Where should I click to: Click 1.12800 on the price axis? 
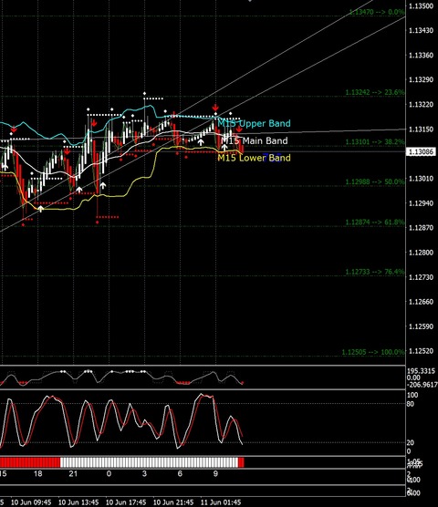(421, 253)
